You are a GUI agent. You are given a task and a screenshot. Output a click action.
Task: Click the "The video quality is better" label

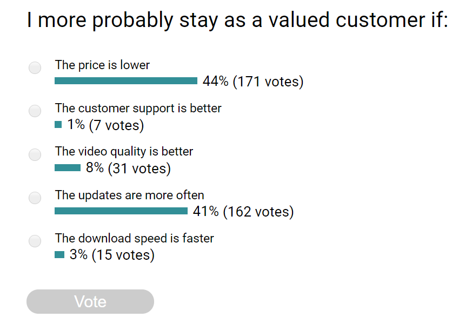click(x=124, y=152)
